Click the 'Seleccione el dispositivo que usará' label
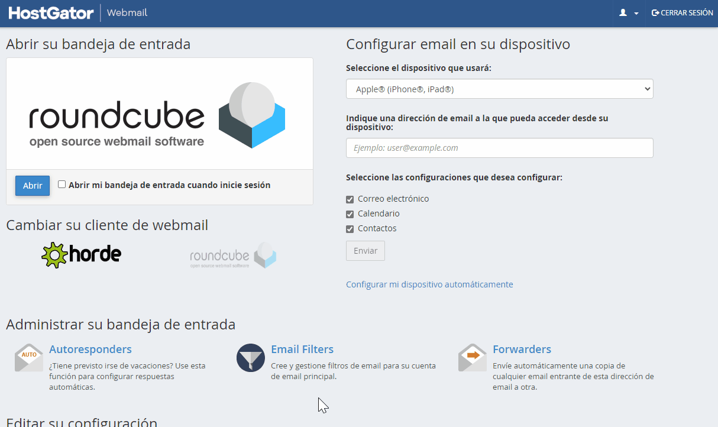The height and width of the screenshot is (427, 718). pos(419,68)
